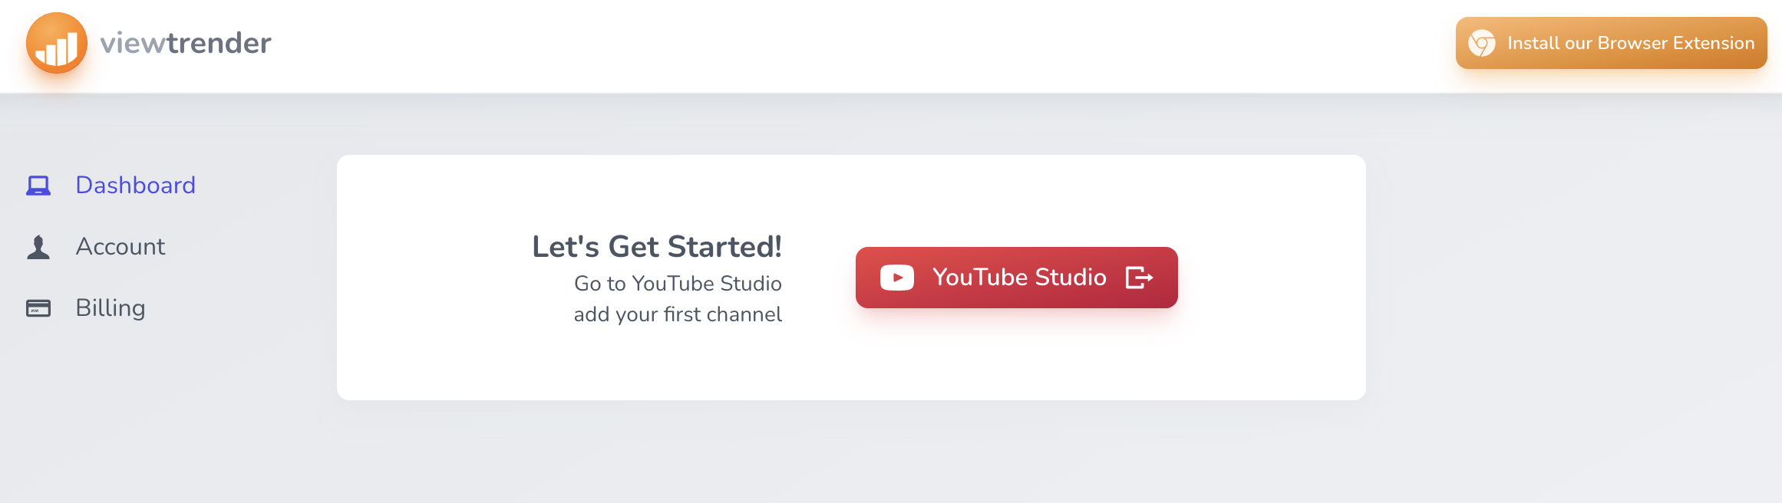The image size is (1782, 503).
Task: Click the text about adding your first channel
Action: coord(678,314)
